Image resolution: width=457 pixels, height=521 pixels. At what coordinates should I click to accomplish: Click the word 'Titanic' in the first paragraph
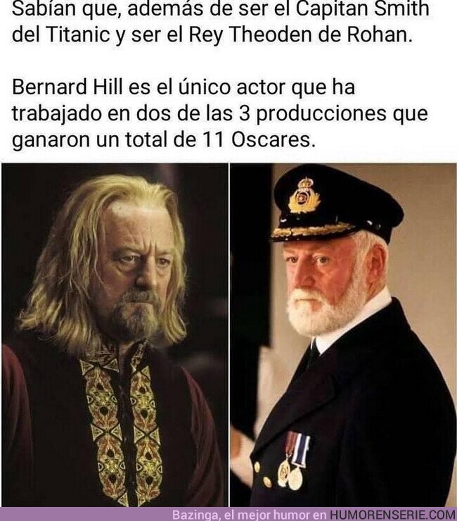point(77,34)
